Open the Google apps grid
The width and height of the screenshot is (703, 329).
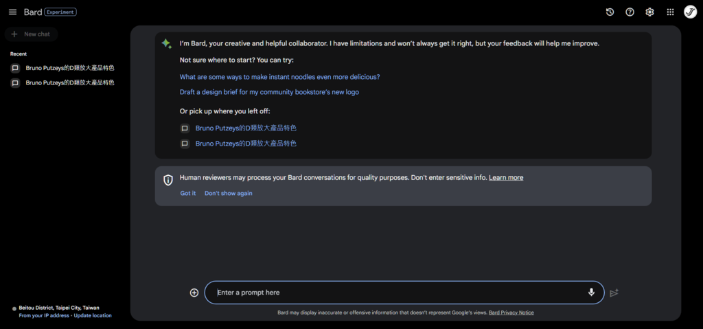click(670, 12)
